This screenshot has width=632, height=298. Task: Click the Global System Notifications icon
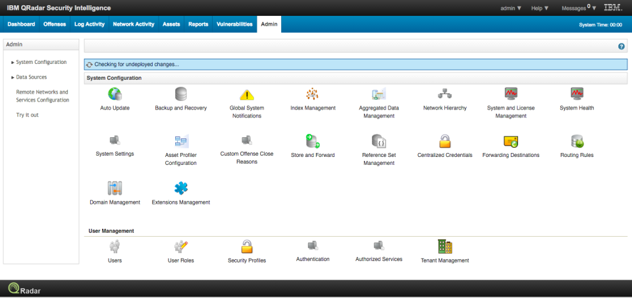click(x=246, y=94)
